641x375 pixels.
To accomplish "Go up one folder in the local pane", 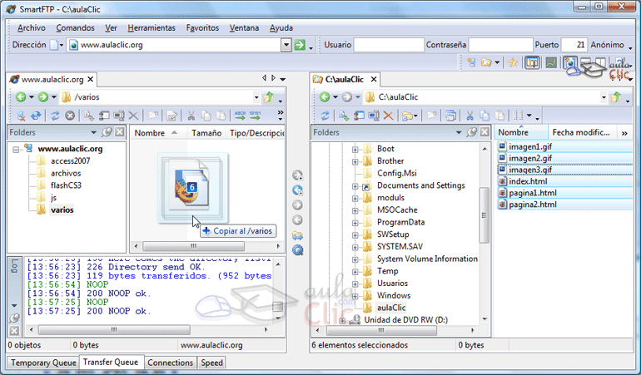I will click(x=616, y=97).
